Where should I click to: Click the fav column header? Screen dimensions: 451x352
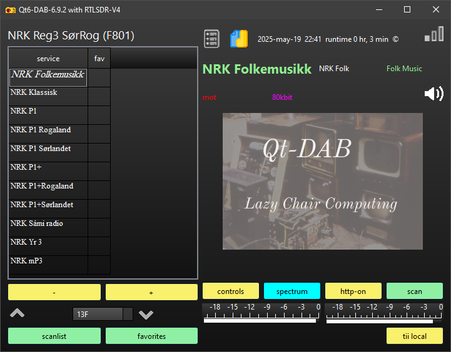click(99, 58)
